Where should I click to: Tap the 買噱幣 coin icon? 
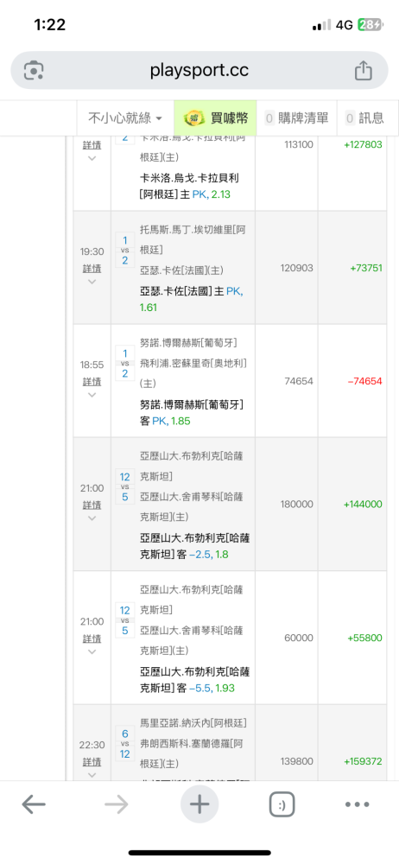tap(194, 118)
